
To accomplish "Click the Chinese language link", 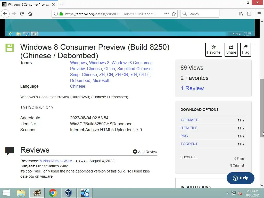I will tap(78, 86).
